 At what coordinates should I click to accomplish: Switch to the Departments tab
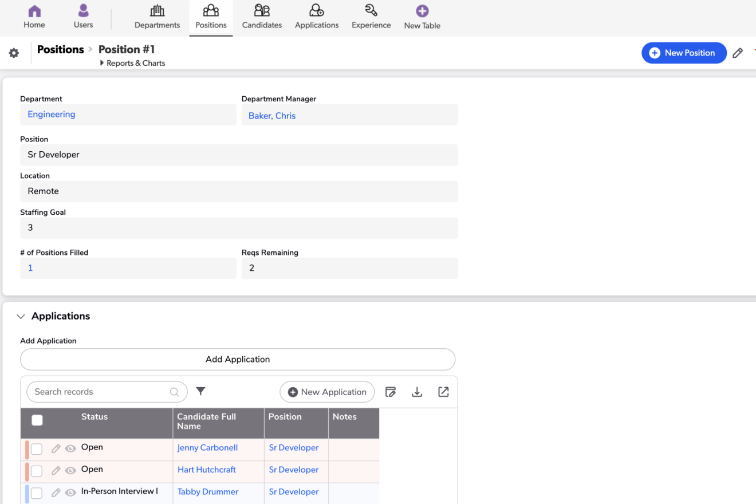(x=157, y=17)
